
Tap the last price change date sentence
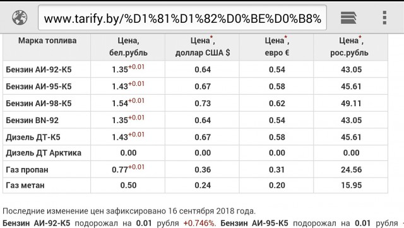coord(129,211)
